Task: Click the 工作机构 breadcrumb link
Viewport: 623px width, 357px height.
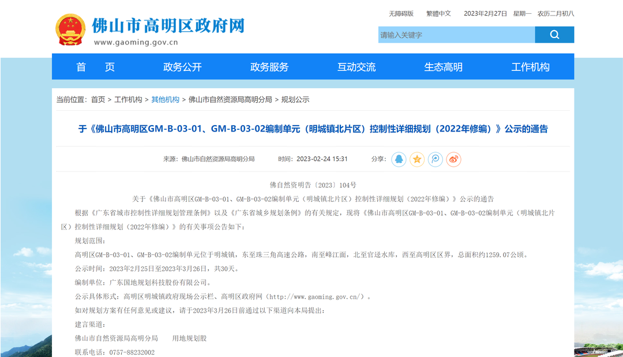Action: coord(128,100)
